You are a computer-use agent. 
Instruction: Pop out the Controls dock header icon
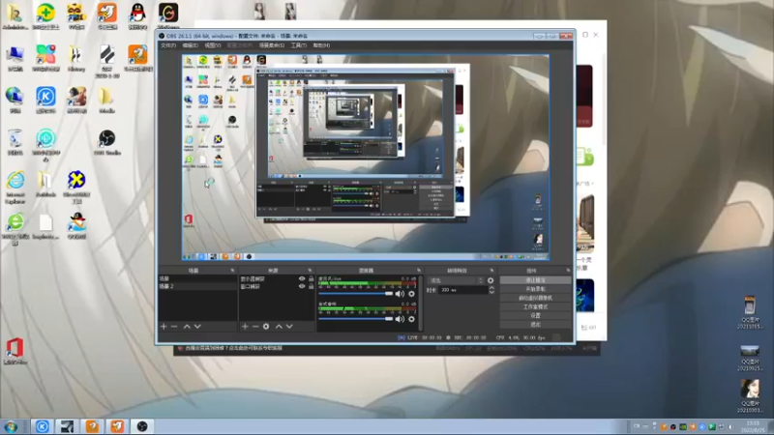pyautogui.click(x=568, y=271)
